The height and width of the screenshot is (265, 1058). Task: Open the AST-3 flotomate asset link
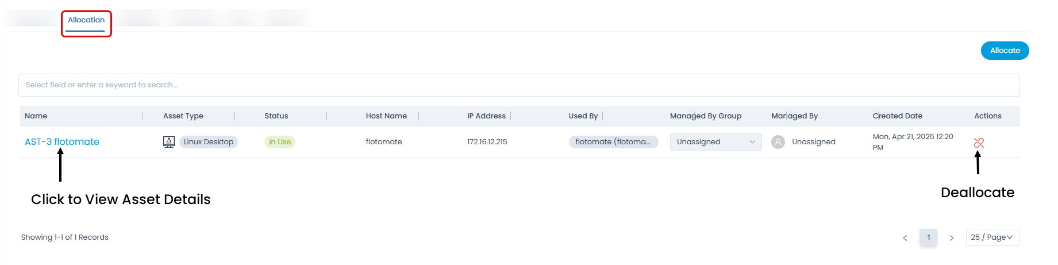pyautogui.click(x=62, y=142)
